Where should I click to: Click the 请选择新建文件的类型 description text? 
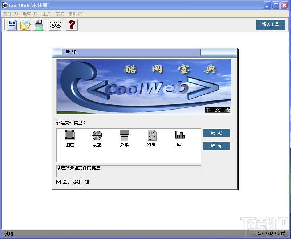tap(78, 168)
